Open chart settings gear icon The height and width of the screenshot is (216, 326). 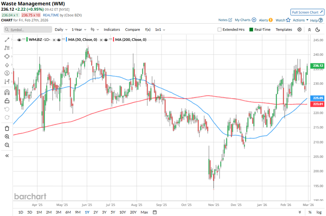click(300, 30)
